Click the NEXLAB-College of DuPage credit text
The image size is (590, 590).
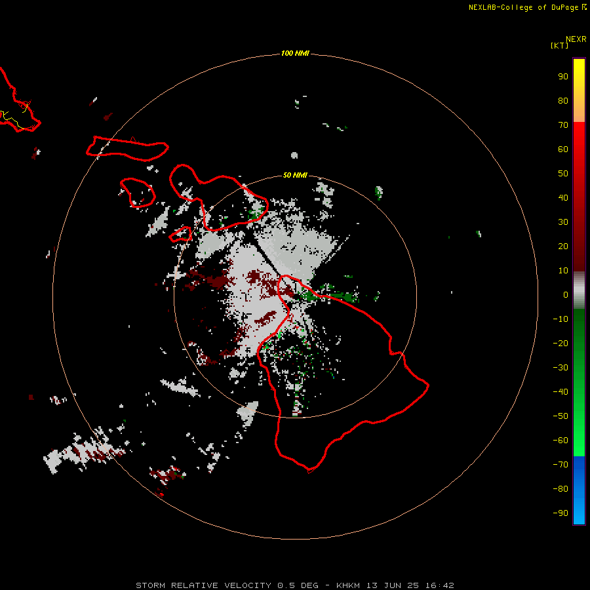pyautogui.click(x=524, y=7)
